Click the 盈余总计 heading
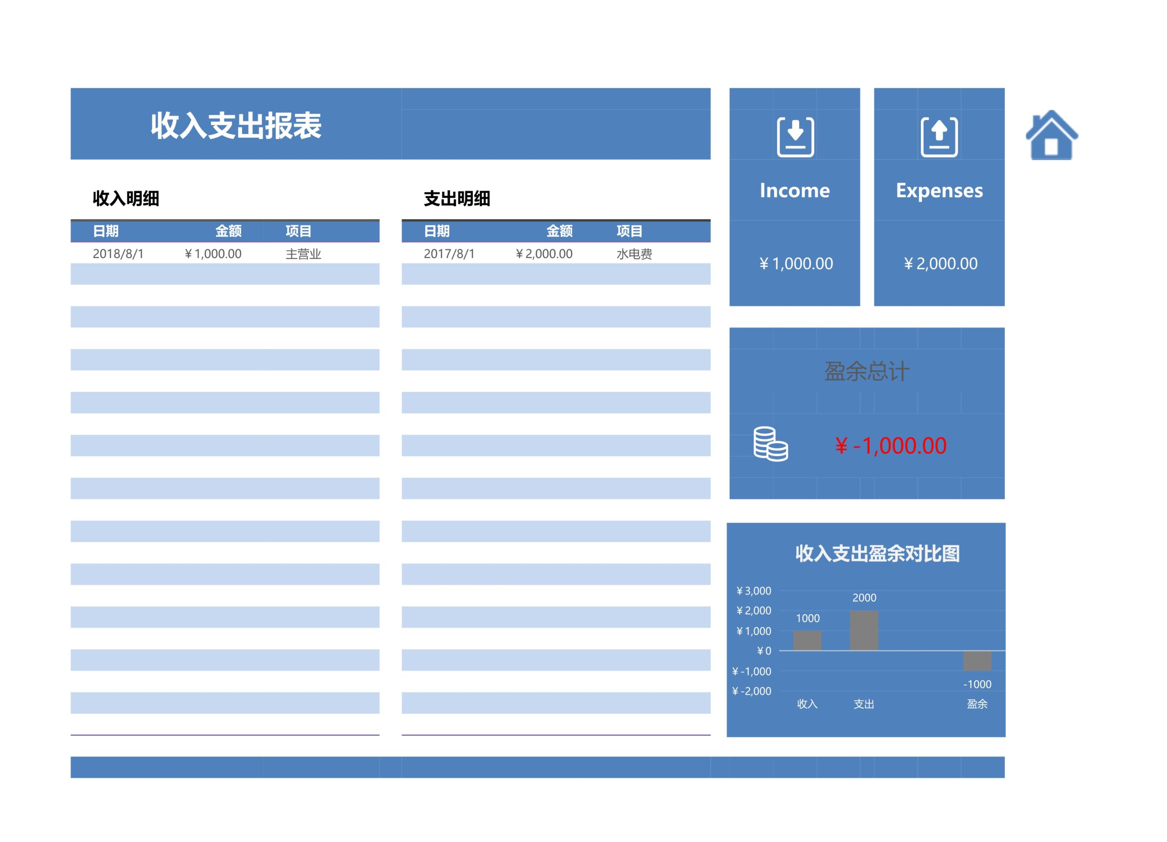 (x=867, y=371)
